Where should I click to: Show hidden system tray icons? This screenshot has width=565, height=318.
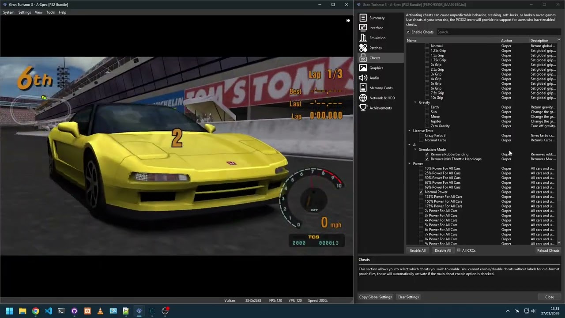[508, 311]
